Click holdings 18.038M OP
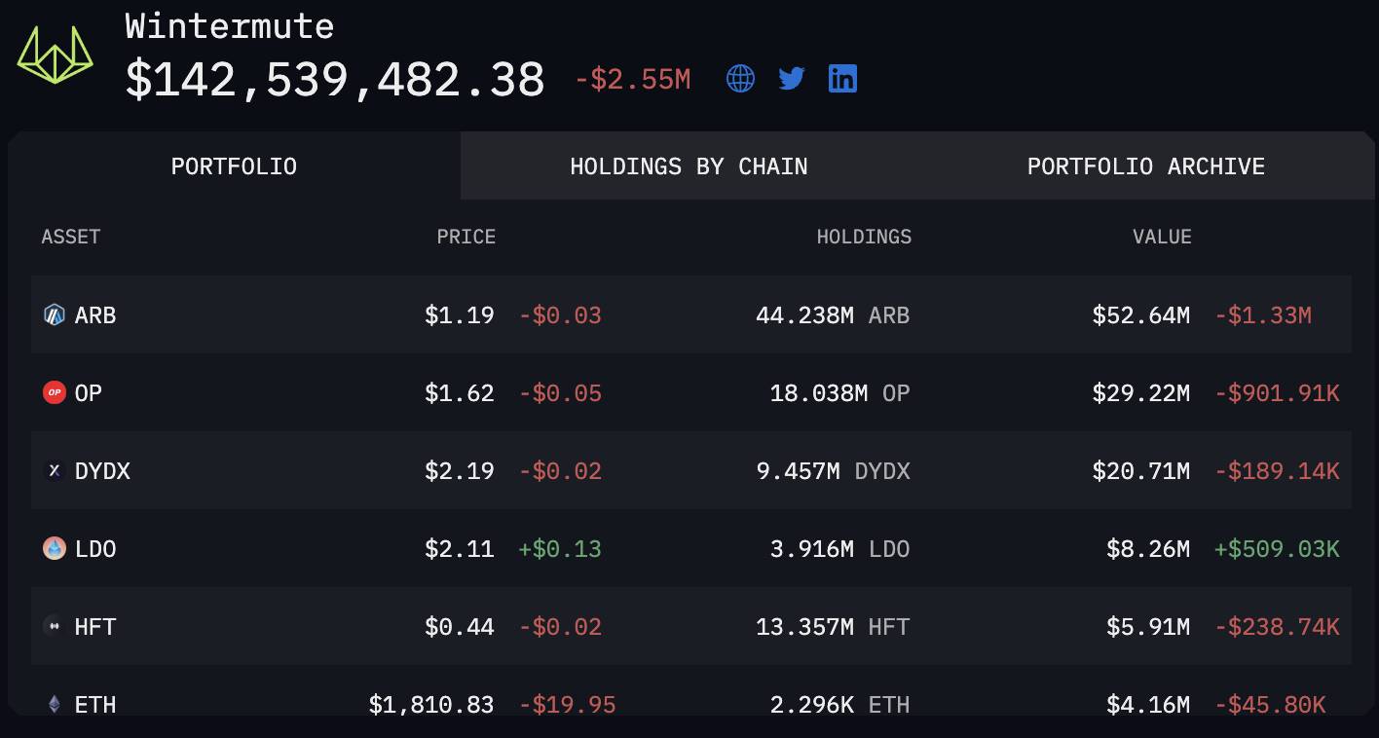The height and width of the screenshot is (738, 1379). point(839,393)
